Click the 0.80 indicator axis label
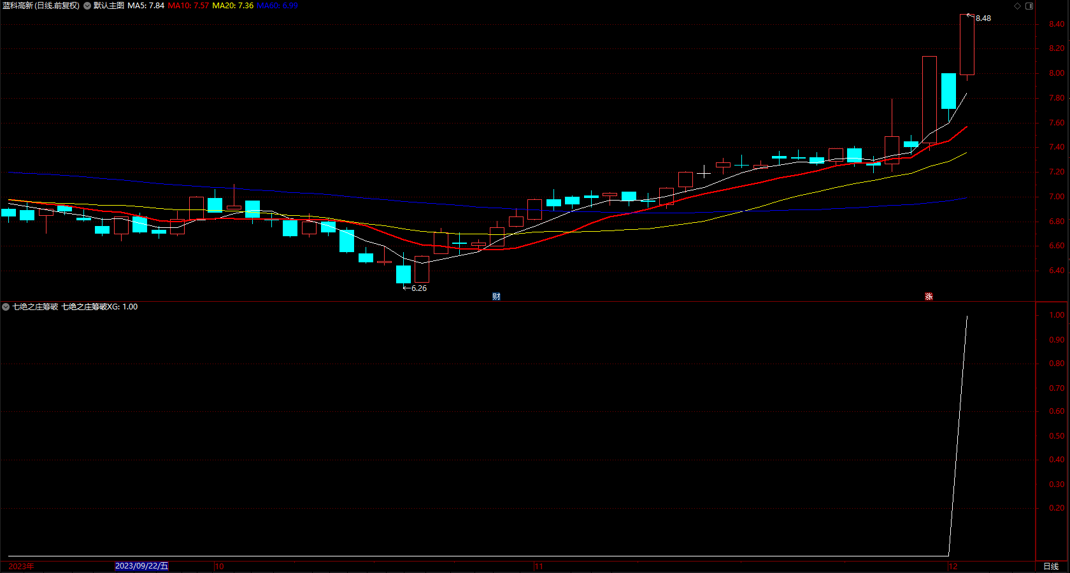The height and width of the screenshot is (573, 1070). tap(1057, 364)
